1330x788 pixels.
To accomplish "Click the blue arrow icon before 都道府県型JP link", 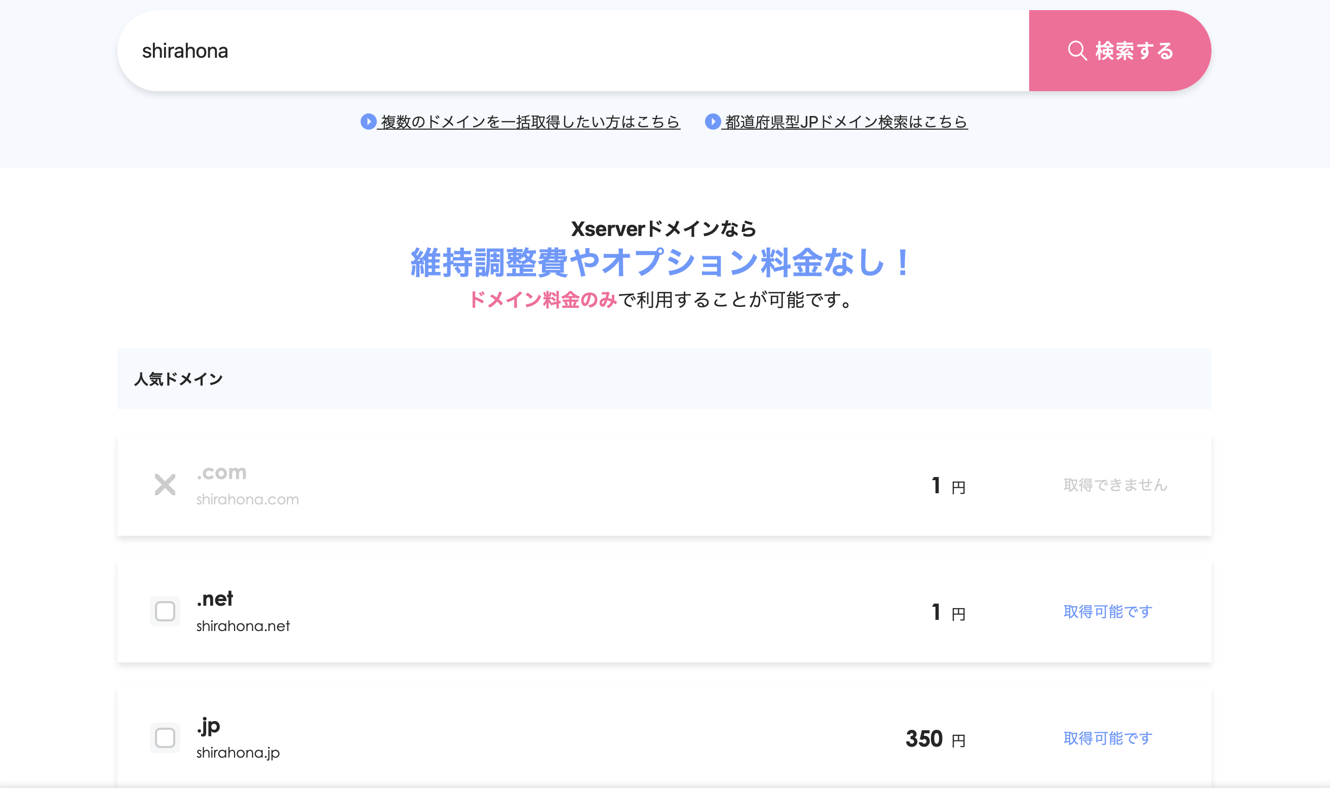I will [x=713, y=122].
